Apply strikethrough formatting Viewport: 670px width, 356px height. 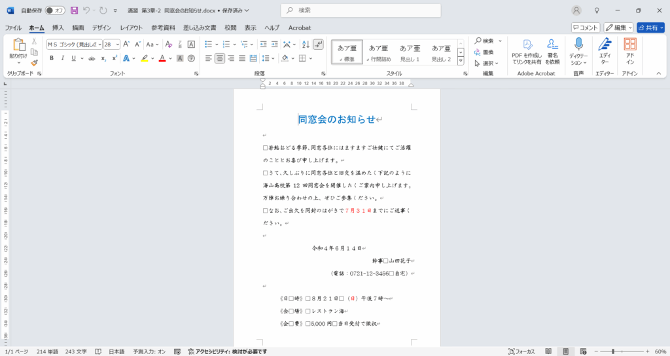(x=92, y=58)
